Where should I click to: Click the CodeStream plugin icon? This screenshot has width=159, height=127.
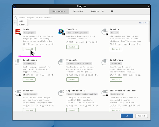105,62
